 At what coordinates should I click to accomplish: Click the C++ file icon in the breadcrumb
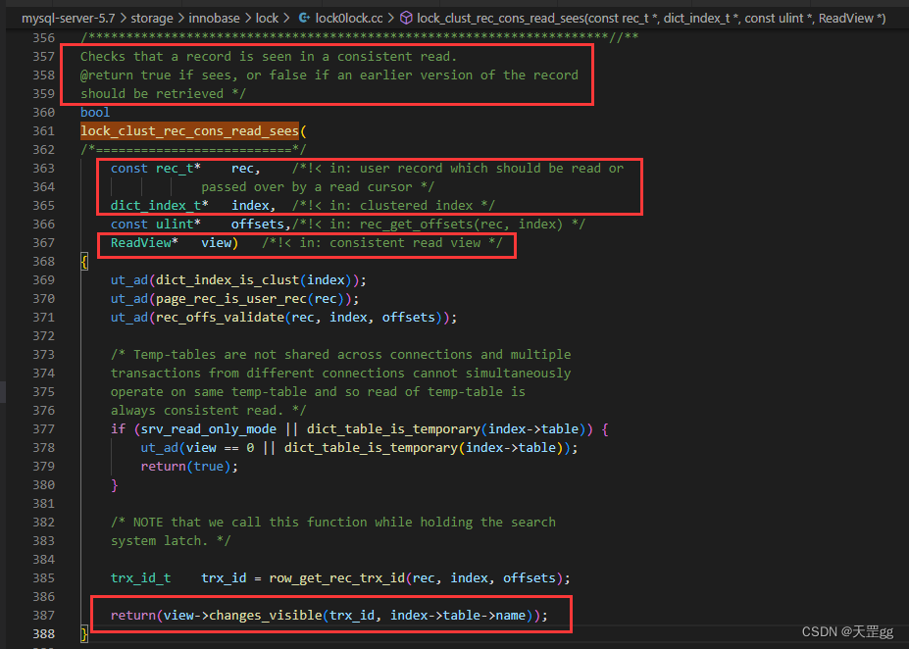[304, 18]
